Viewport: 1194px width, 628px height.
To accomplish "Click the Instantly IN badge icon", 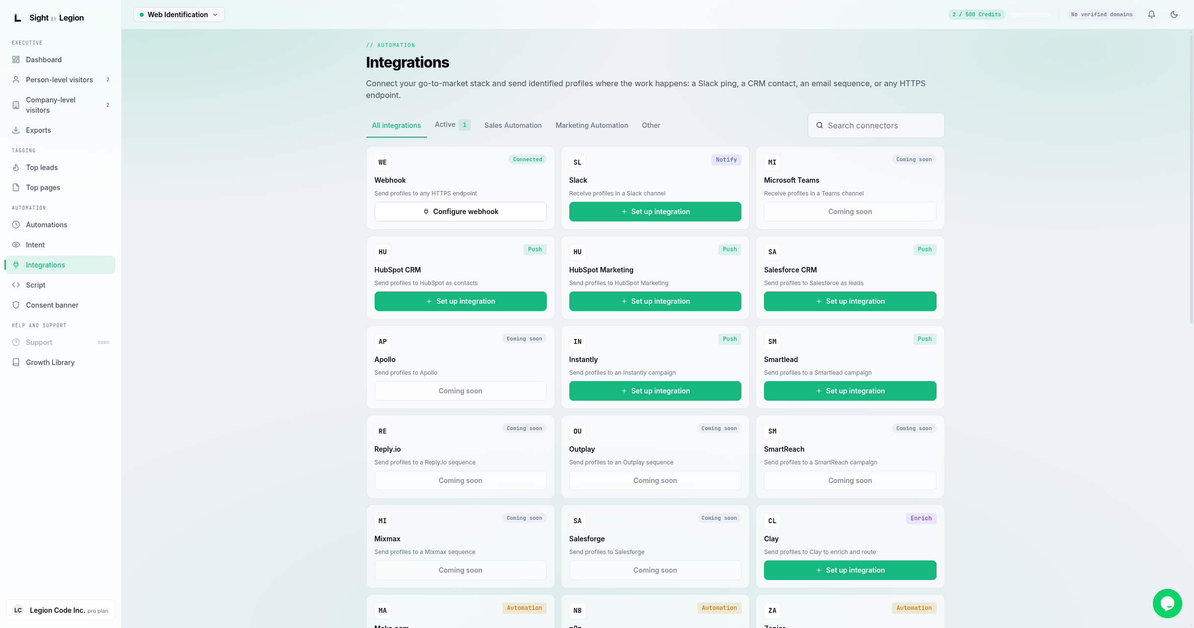I will click(577, 341).
